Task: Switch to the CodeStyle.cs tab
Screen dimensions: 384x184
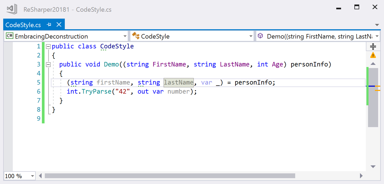Action: coord(23,24)
